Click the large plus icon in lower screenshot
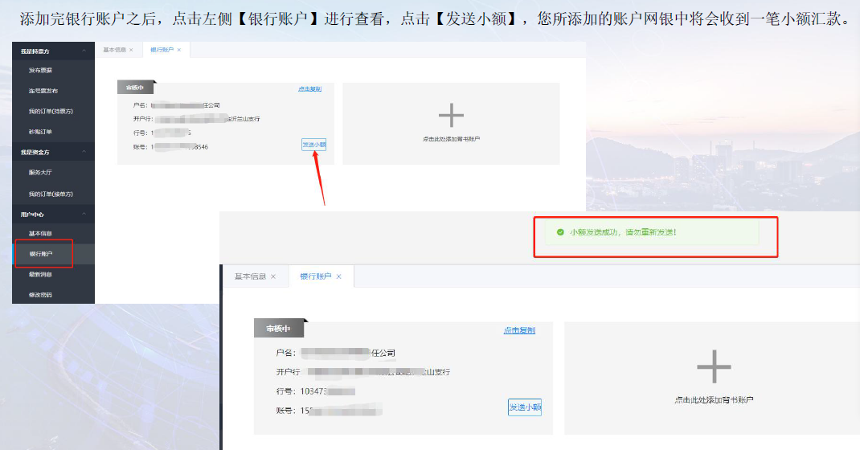Image resolution: width=860 pixels, height=450 pixels. point(714,366)
